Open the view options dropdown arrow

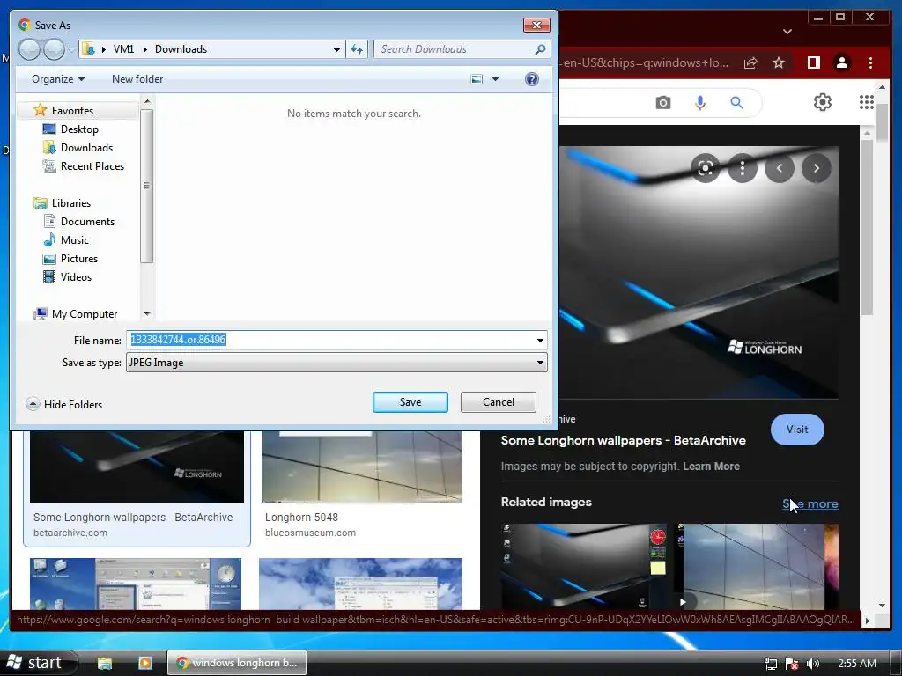click(495, 78)
